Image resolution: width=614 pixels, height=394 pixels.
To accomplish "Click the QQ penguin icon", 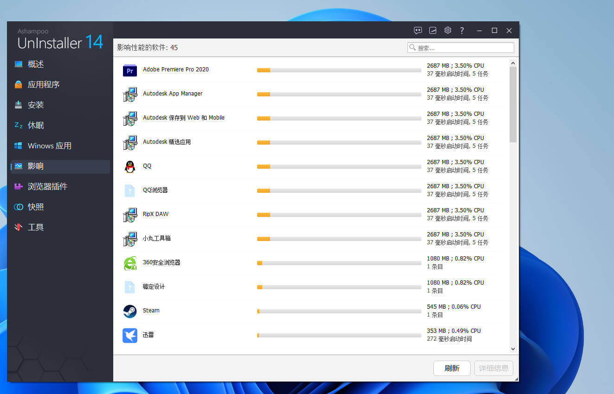I will tap(129, 166).
